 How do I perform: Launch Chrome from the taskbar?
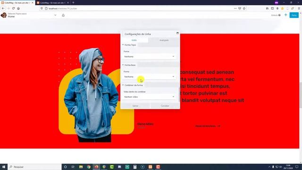(89, 167)
